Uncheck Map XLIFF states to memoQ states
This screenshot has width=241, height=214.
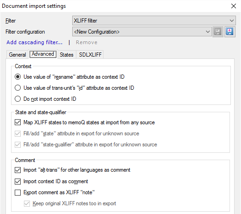17,122
